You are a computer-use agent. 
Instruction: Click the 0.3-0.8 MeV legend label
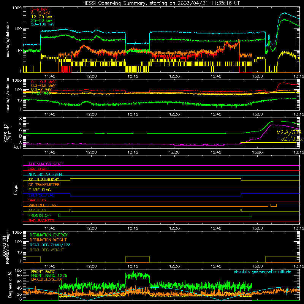click(x=43, y=85)
